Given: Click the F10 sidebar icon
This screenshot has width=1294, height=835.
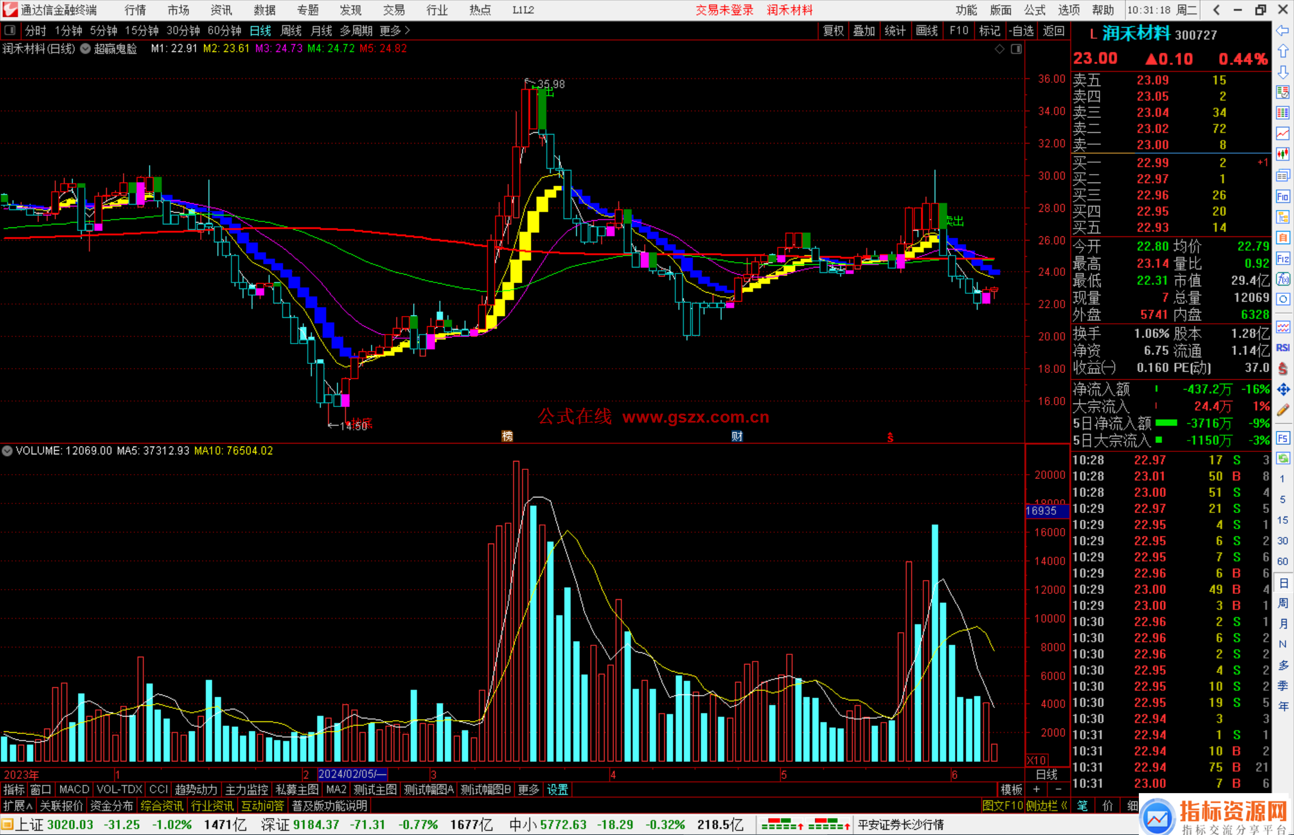Looking at the screenshot, I should [1283, 196].
